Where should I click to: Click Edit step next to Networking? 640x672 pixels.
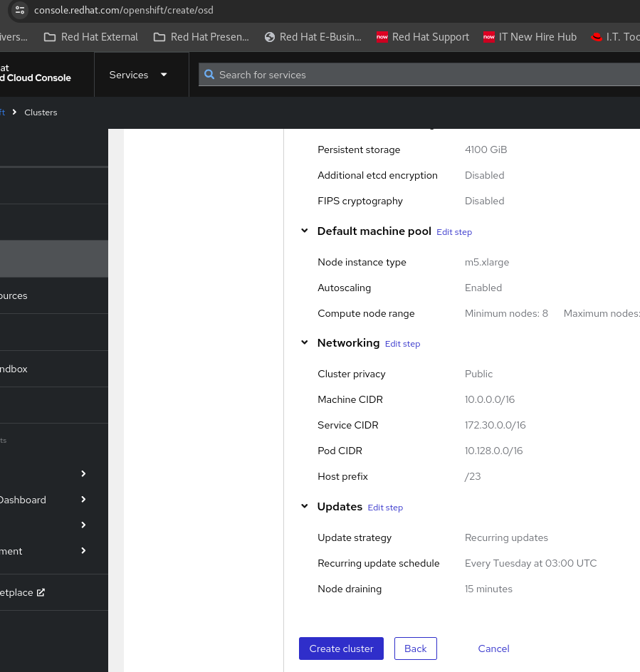[402, 344]
